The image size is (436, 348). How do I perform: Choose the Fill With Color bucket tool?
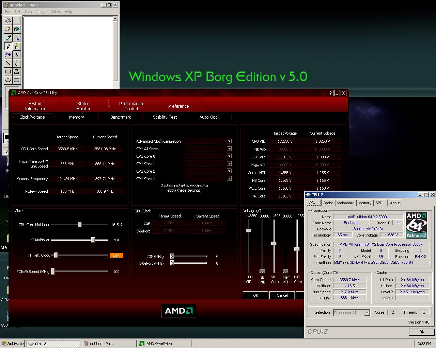pos(16,29)
